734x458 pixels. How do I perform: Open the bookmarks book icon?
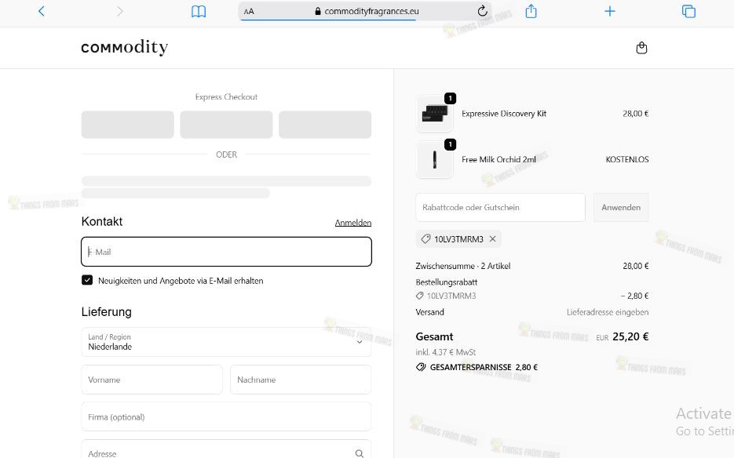point(199,11)
